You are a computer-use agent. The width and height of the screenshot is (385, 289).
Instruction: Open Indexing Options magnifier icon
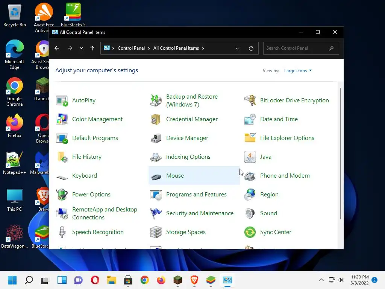tap(156, 157)
